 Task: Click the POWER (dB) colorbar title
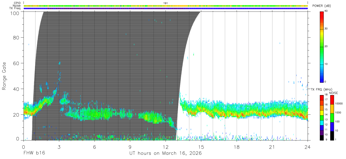click(x=322, y=6)
